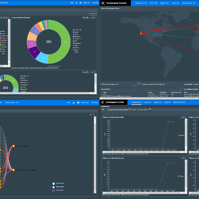Close the node graph panel
The width and height of the screenshot is (199, 199).
[x=94, y=115]
